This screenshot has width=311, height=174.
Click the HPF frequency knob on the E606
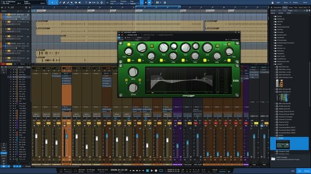click(128, 52)
